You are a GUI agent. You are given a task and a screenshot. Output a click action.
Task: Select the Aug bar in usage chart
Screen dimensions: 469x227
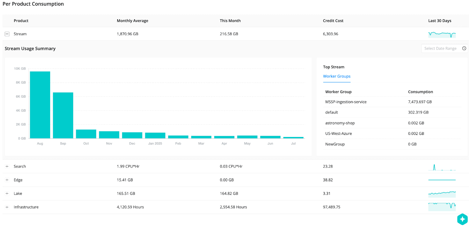click(40, 105)
